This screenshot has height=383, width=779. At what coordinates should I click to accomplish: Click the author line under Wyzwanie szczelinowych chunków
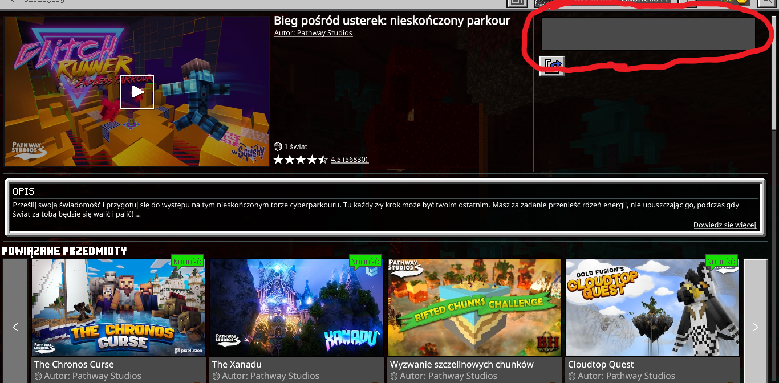coord(444,376)
